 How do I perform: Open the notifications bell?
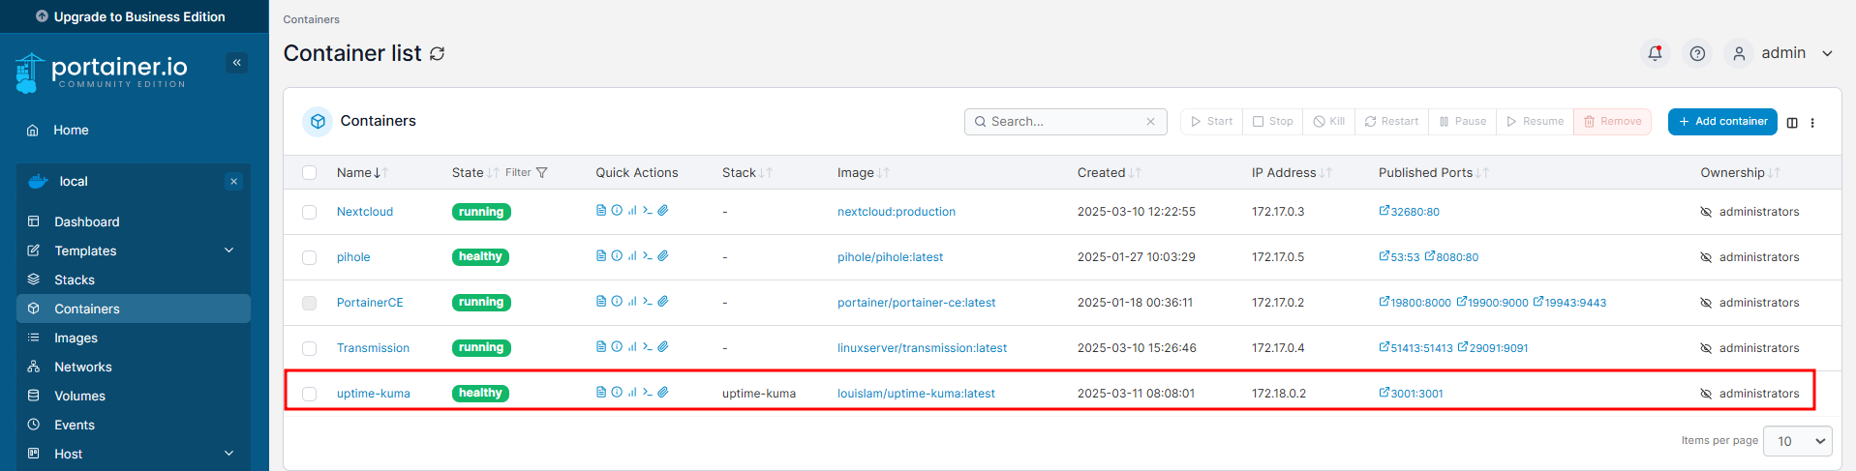coord(1655,53)
